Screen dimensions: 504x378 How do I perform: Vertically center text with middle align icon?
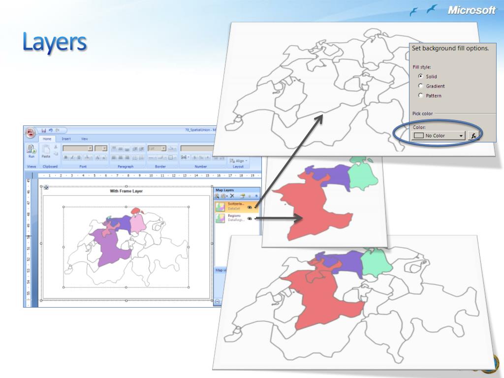coord(120,149)
